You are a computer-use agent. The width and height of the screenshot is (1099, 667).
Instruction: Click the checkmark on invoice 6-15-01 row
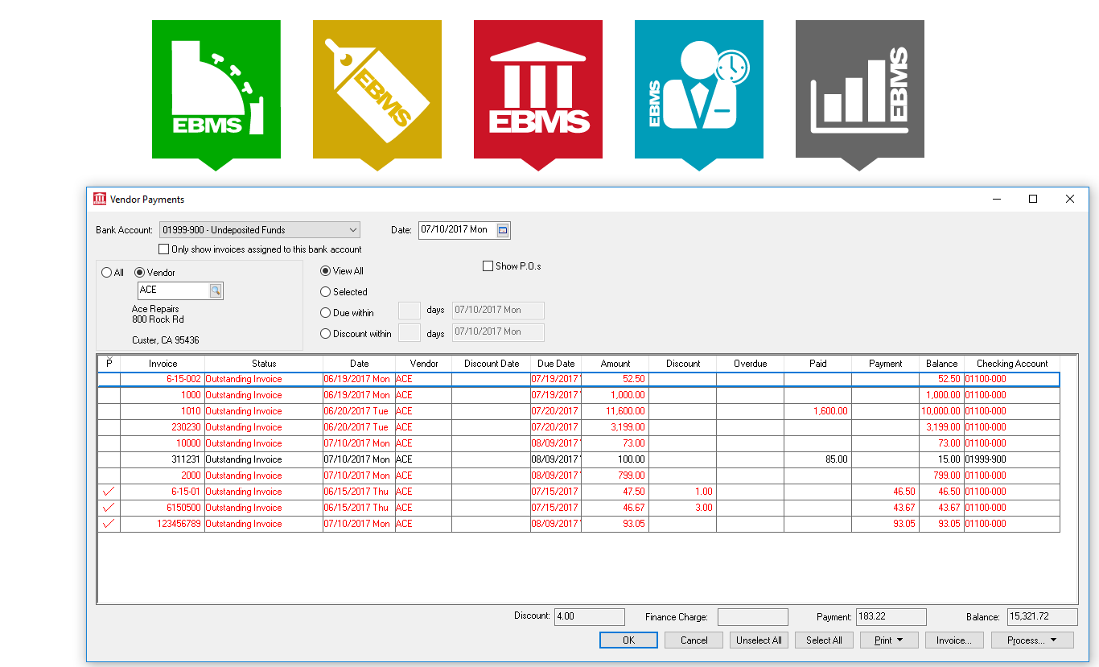[x=109, y=492]
